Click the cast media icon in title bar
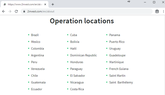The width and height of the screenshot is (165, 95). click(129, 2)
